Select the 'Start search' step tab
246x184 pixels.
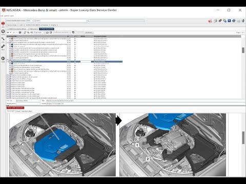point(33,29)
